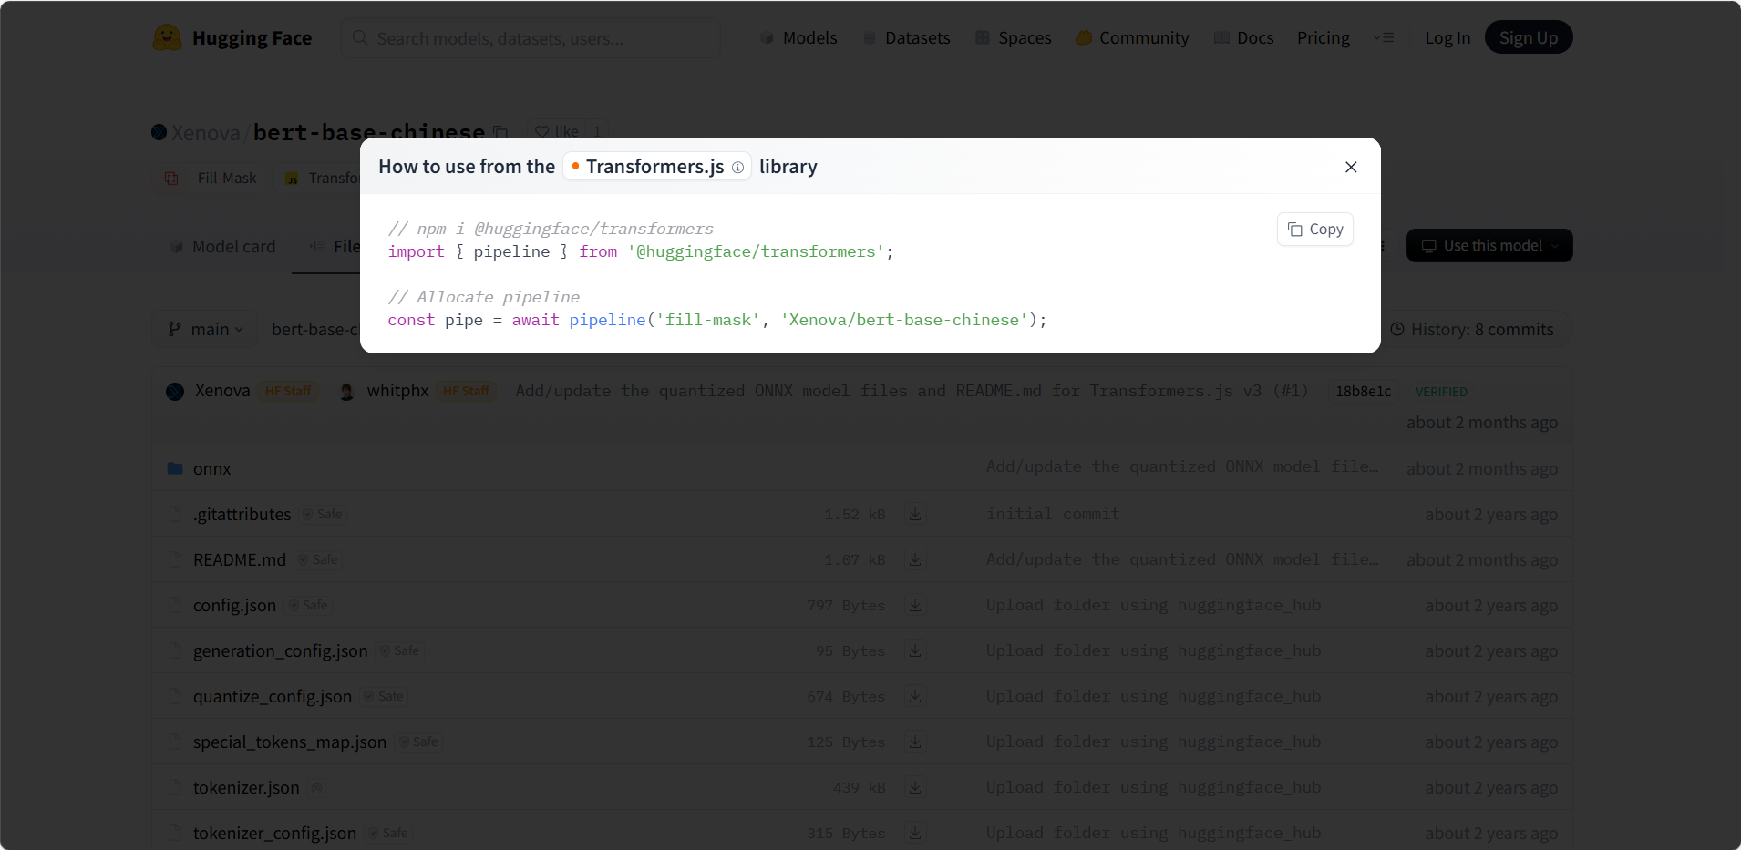Screen dimensions: 1741x850
Task: Copy the code snippet
Action: pos(1315,230)
